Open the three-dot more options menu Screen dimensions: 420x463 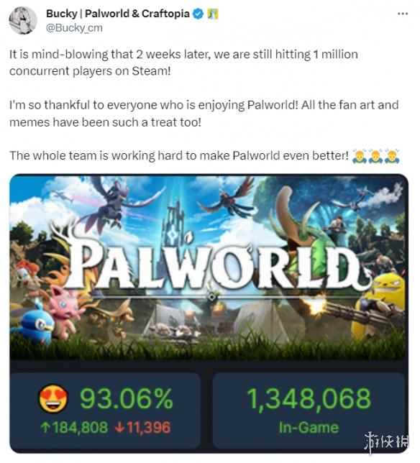(403, 14)
